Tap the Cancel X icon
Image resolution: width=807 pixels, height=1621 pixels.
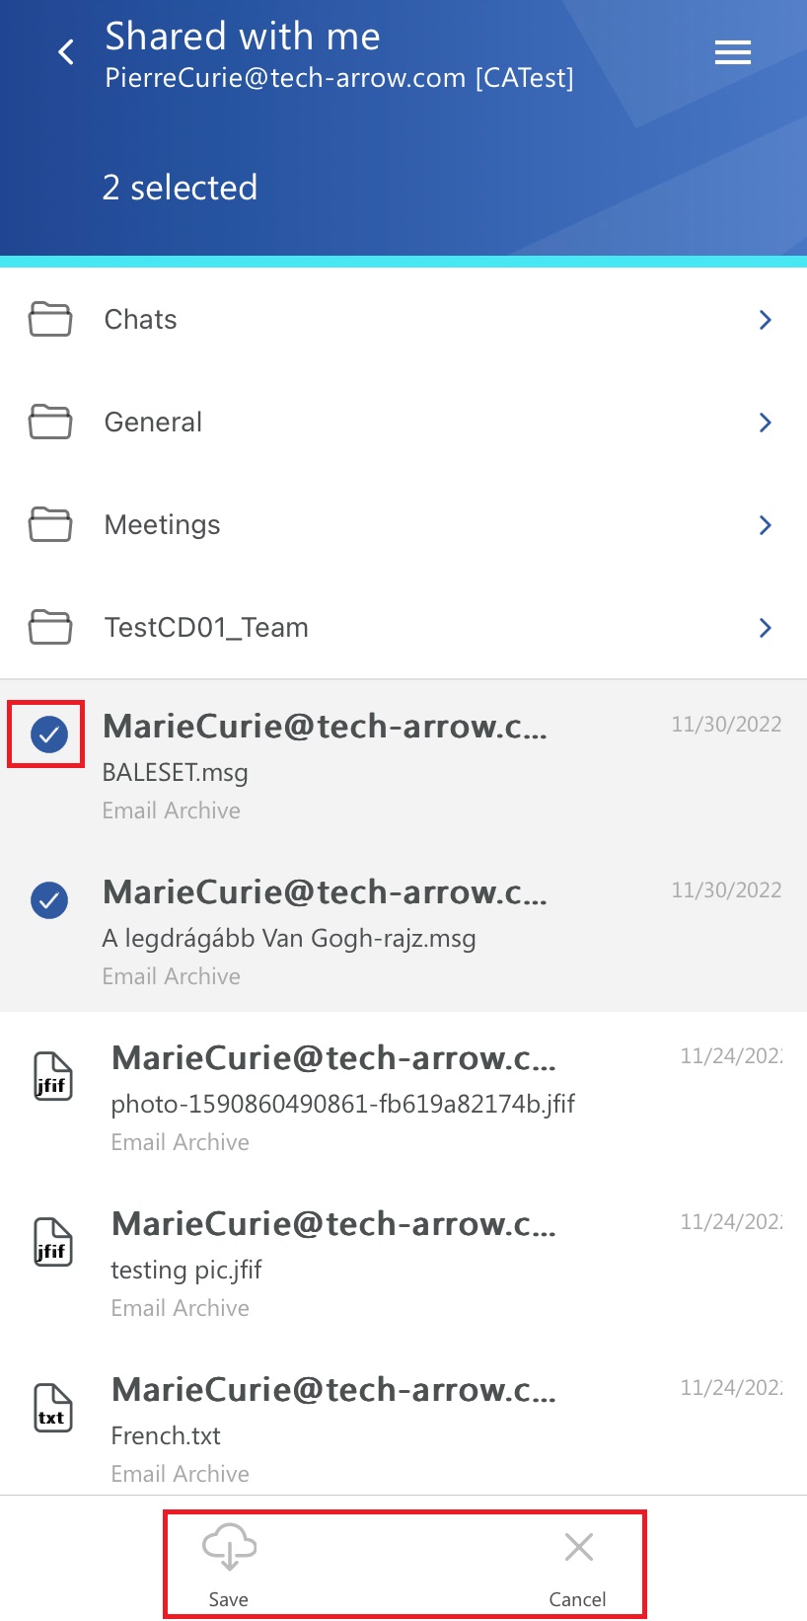[x=579, y=1547]
